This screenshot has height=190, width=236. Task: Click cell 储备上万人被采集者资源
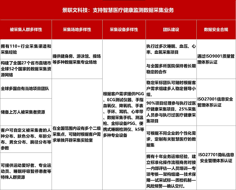point(26,112)
